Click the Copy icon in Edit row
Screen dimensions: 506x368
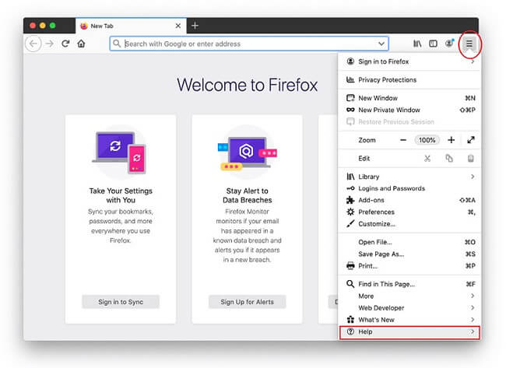[449, 159]
